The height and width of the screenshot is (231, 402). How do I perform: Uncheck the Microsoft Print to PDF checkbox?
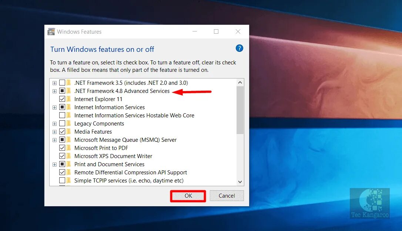62,148
